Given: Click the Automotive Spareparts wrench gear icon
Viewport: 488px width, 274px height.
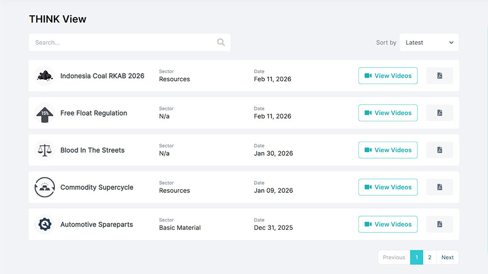Looking at the screenshot, I should (45, 224).
